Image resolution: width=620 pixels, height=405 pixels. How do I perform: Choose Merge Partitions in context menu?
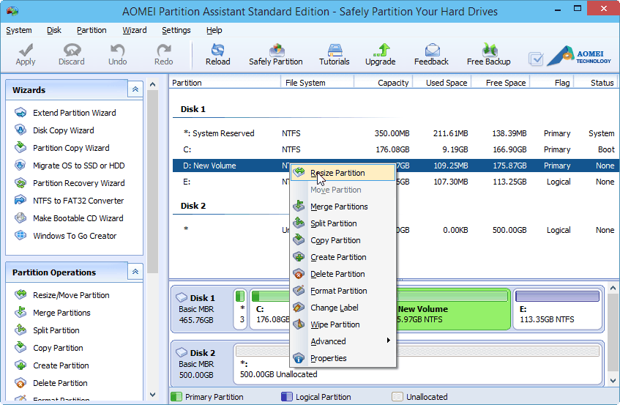tap(343, 207)
